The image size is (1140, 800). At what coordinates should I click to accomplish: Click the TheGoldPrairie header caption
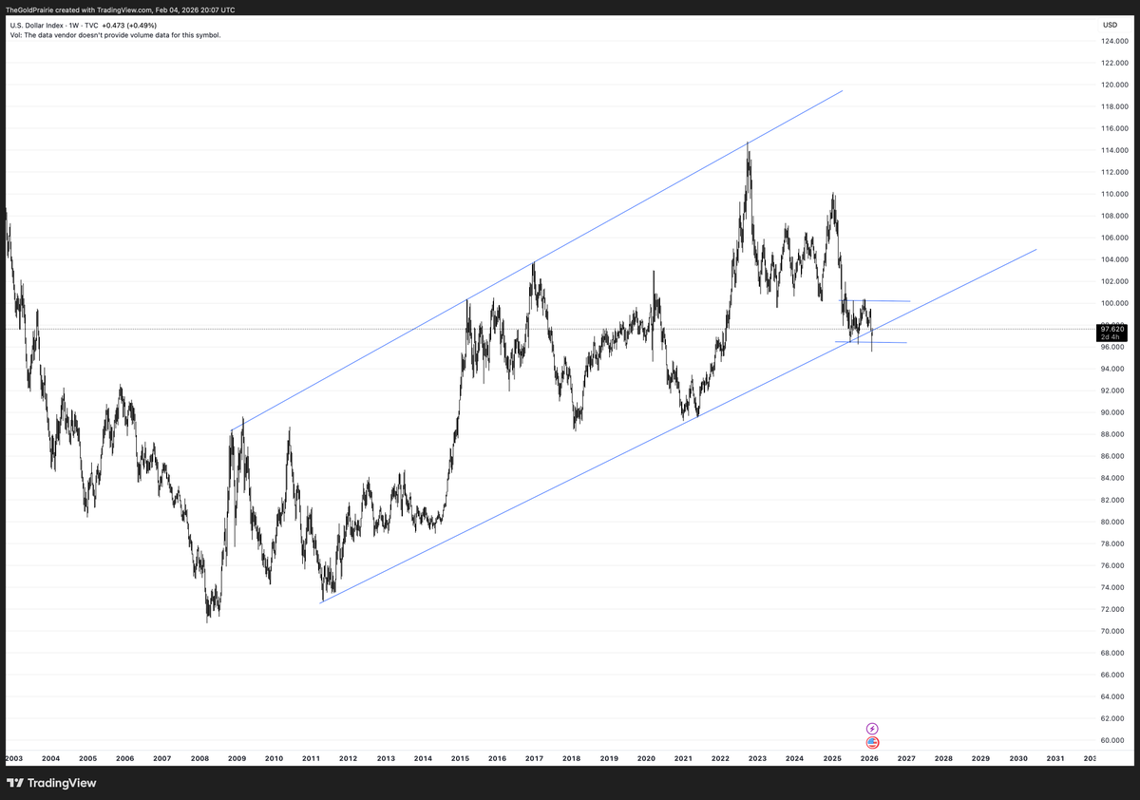[x=120, y=10]
